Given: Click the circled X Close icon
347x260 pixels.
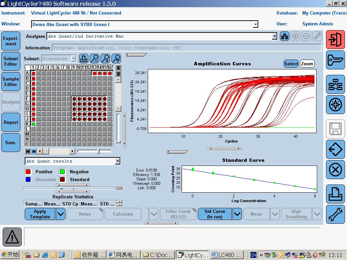Looking at the screenshot, I should 335,170.
